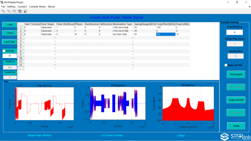Screen dimensions: 251x141
Task: Select the Zoom In tool
Action: [3, 11]
